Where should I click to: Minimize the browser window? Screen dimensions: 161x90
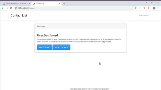pyautogui.click(x=146, y=2)
